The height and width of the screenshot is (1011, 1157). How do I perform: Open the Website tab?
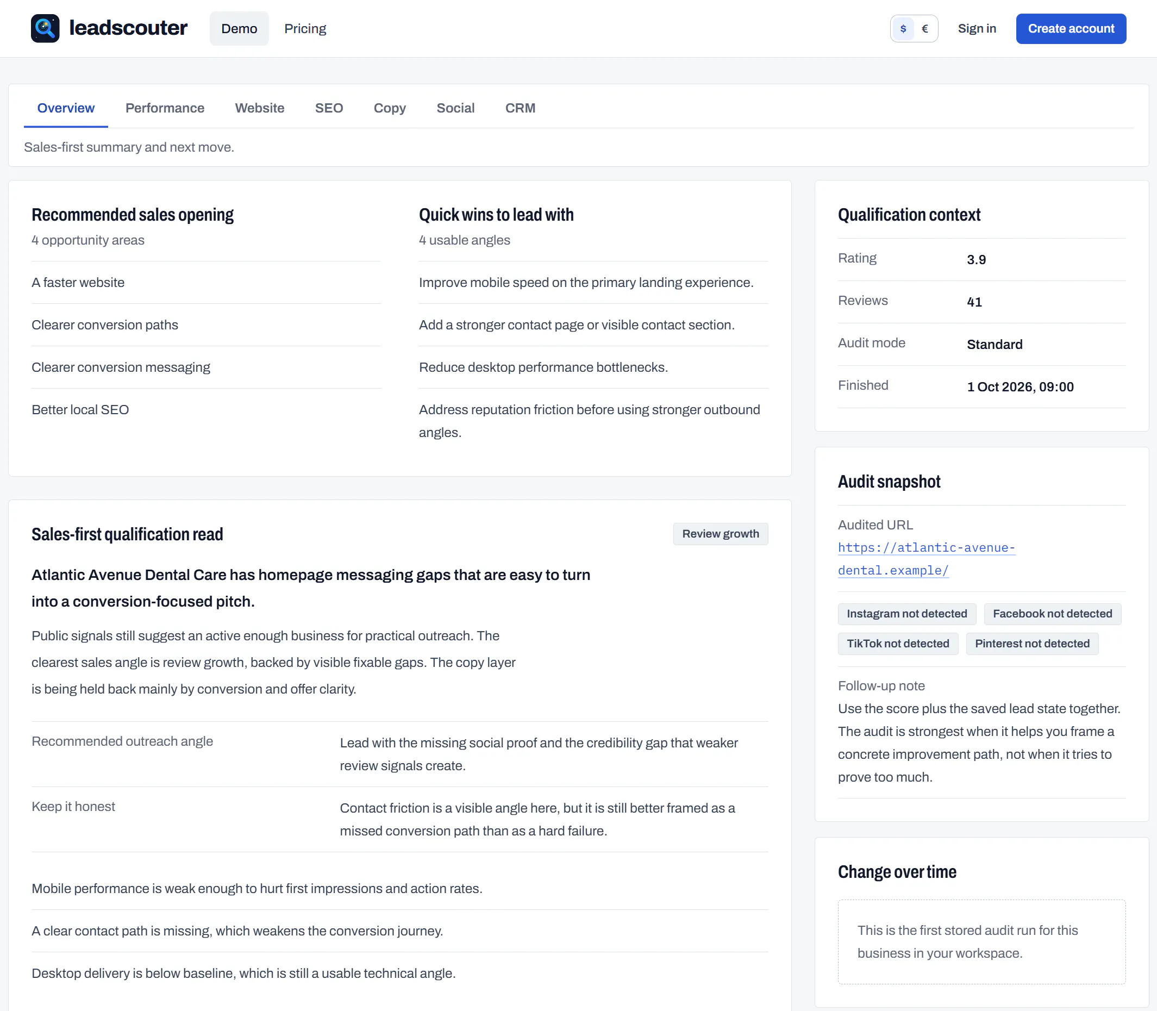(259, 108)
